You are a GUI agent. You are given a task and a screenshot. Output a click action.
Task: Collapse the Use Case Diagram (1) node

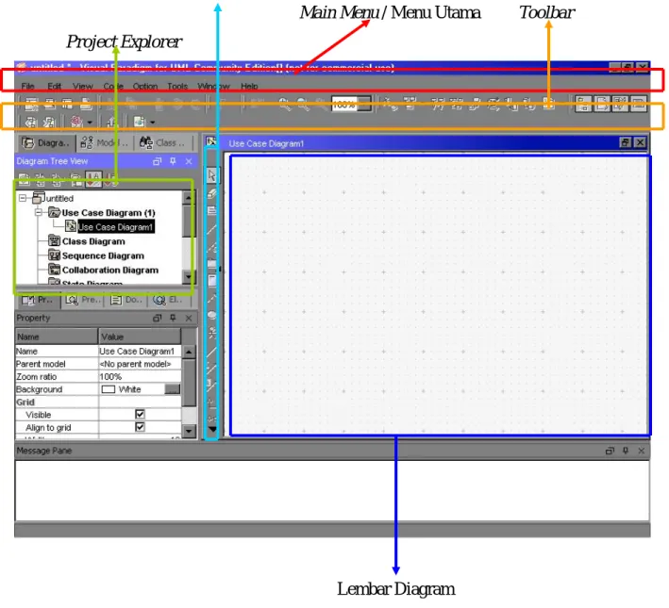[39, 212]
